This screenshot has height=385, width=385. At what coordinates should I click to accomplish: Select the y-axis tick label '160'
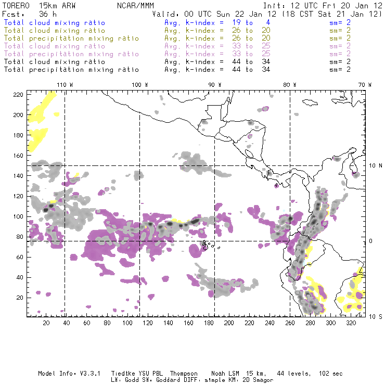pos(18,156)
